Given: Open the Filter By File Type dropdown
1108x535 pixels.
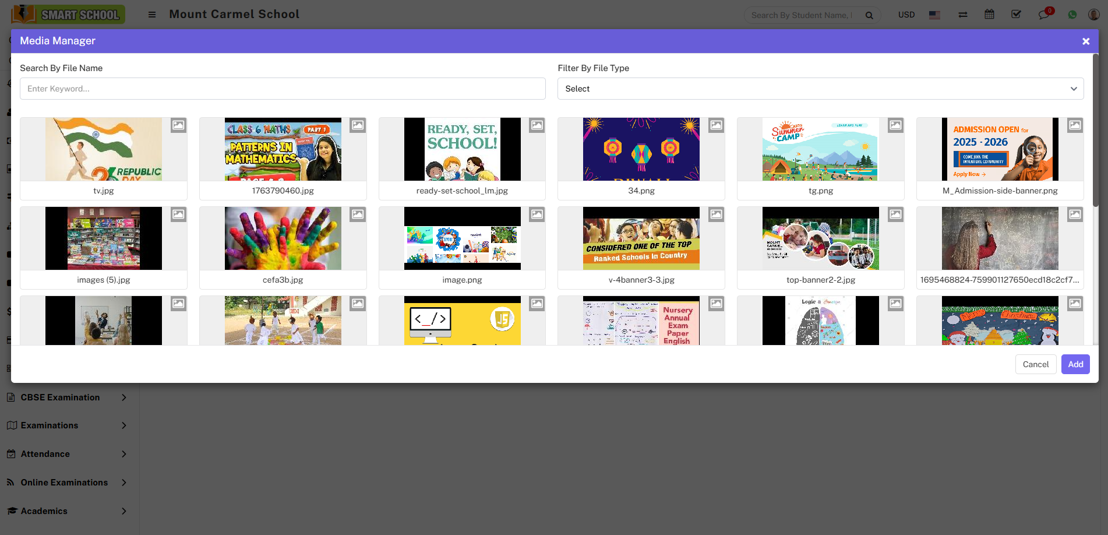Looking at the screenshot, I should (820, 89).
